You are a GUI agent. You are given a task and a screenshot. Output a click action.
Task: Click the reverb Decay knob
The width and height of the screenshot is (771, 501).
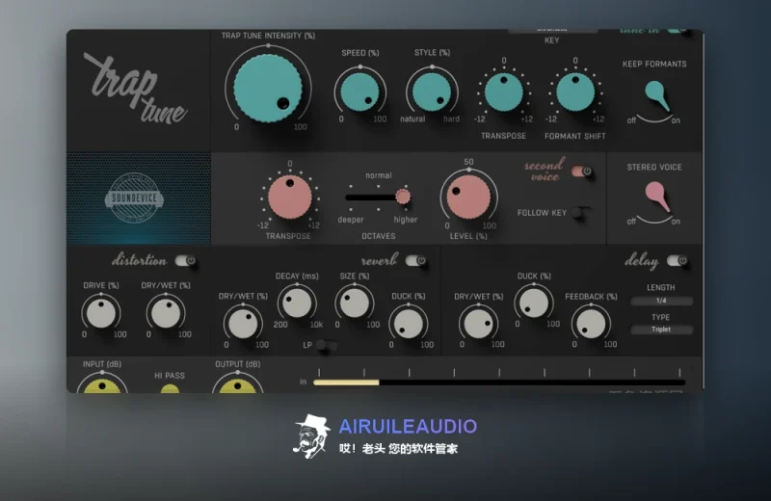tap(297, 303)
